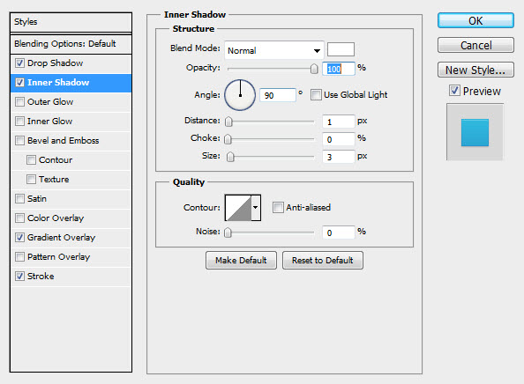Enable the Outer Glow effect checkbox
This screenshot has height=384, width=524.
pos(19,102)
